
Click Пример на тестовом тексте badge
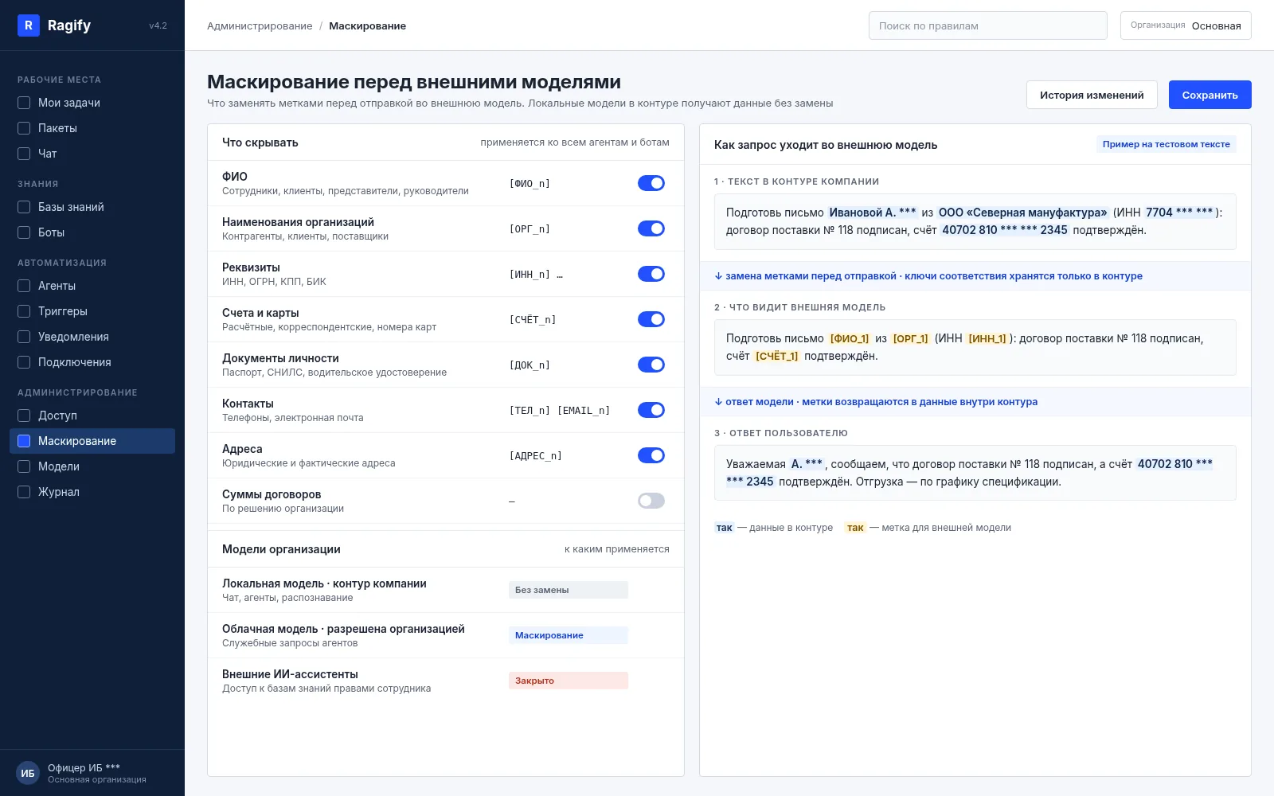1166,144
